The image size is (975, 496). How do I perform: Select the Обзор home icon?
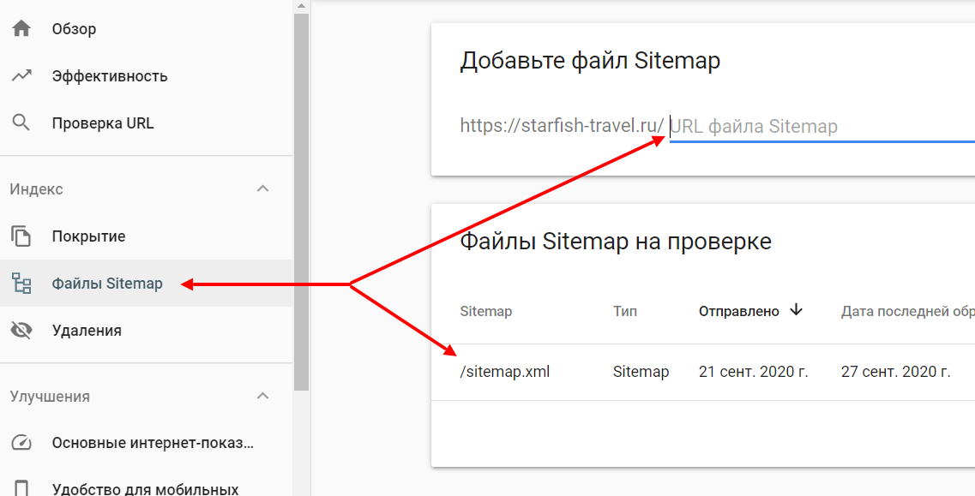click(x=21, y=27)
